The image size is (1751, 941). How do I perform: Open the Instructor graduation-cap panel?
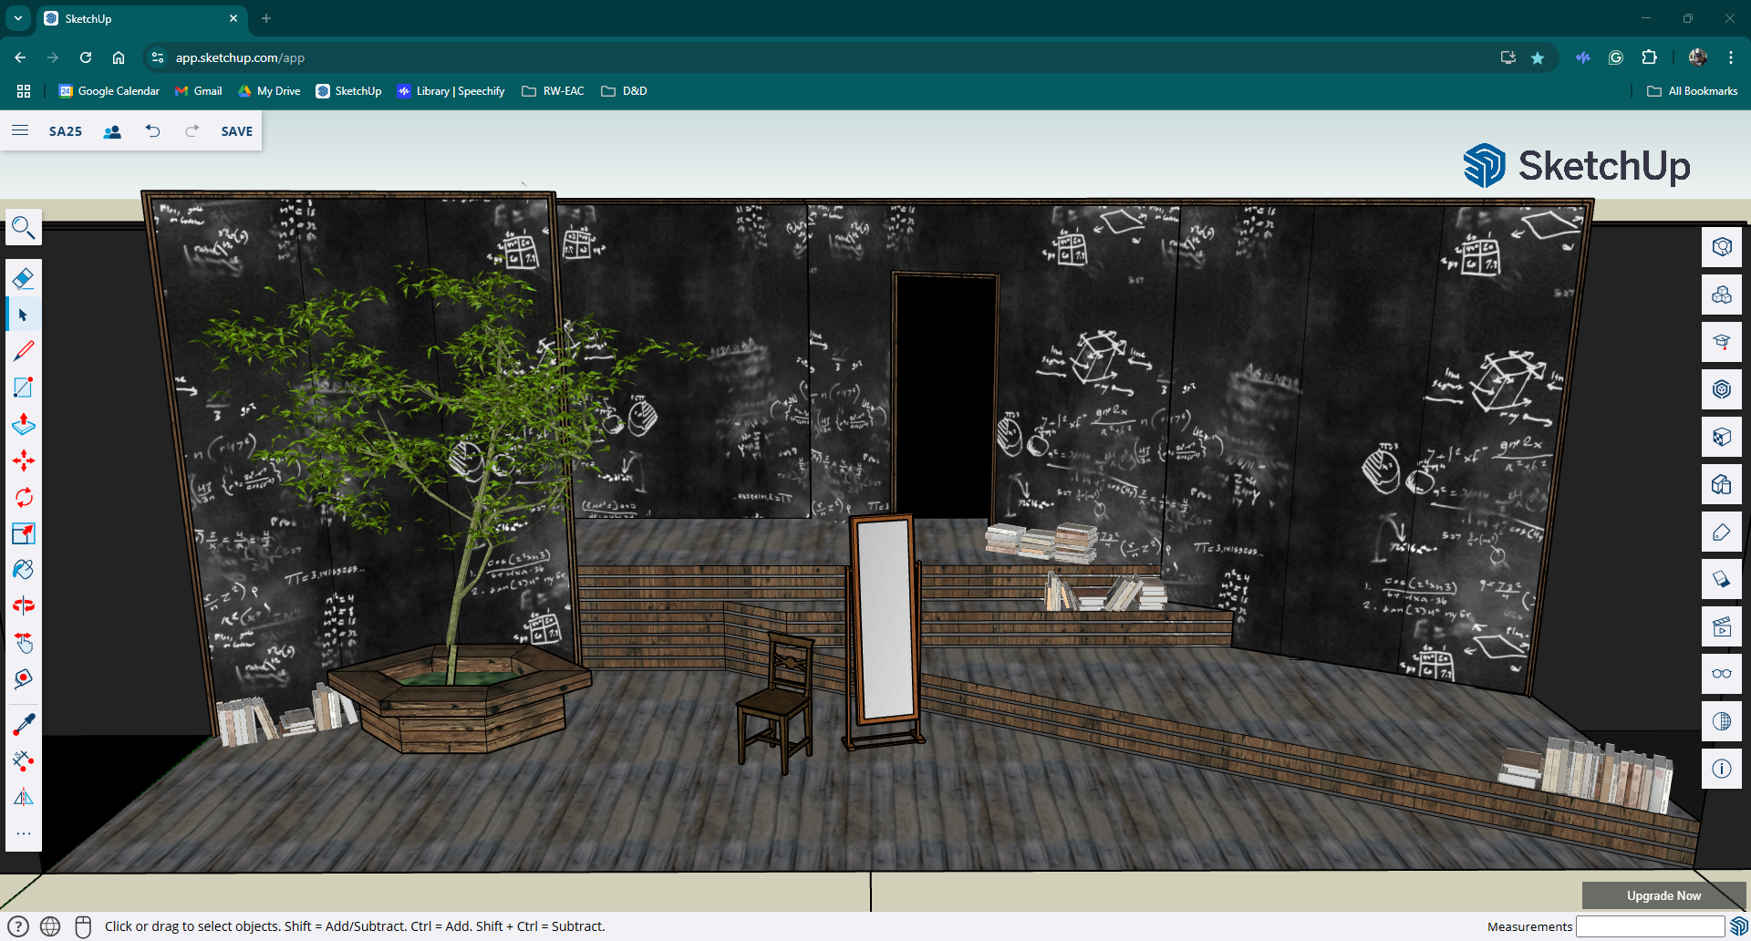point(1722,342)
